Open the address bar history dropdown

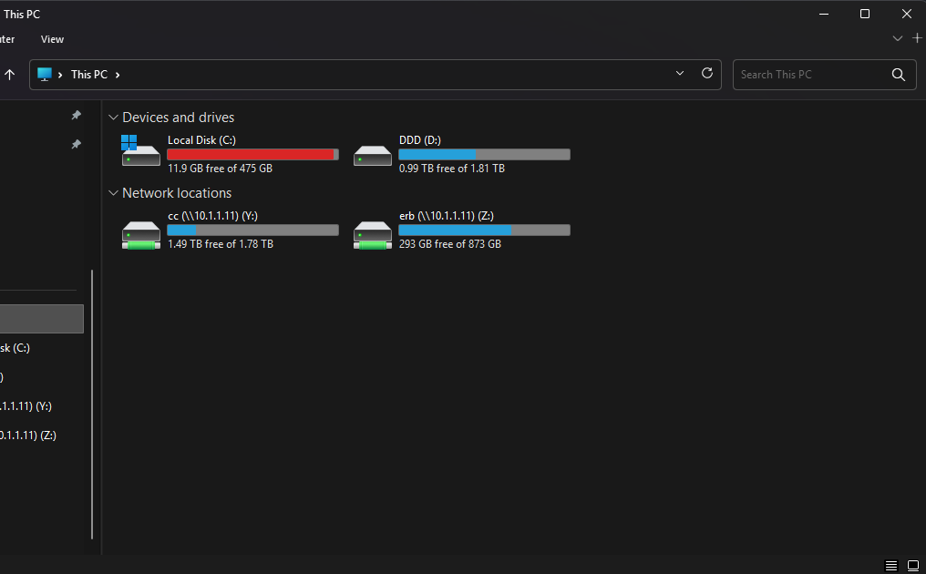point(679,74)
